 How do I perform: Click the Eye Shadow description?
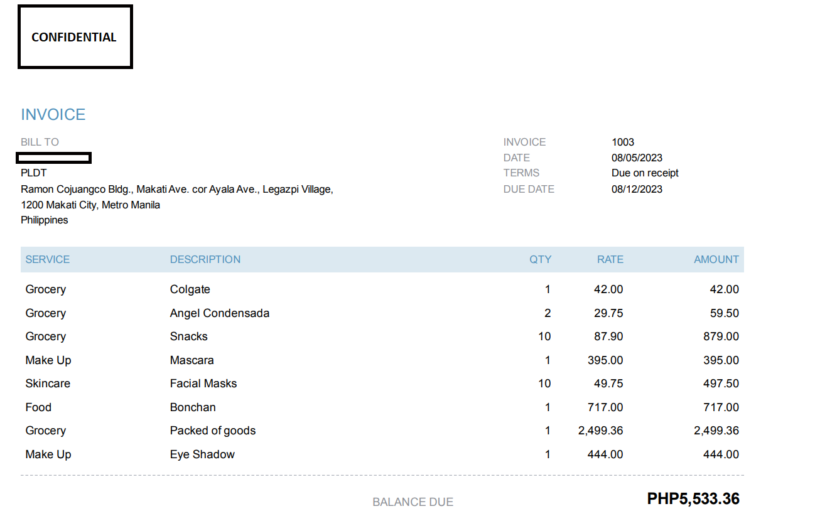tap(202, 454)
